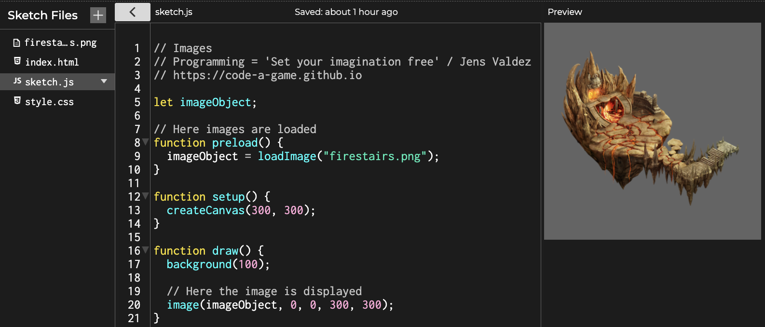Add a new sketch file with plus button
Image resolution: width=765 pixels, height=327 pixels.
98,15
